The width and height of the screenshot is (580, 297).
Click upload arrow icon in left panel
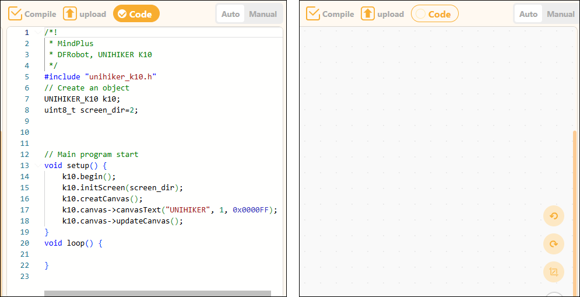tap(70, 14)
